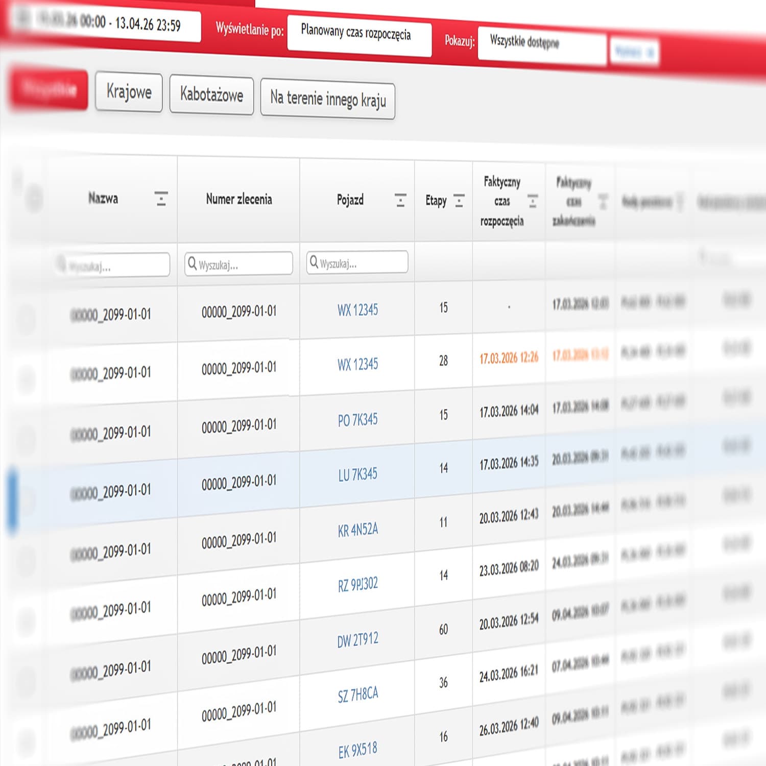Switch to the Krajowe tab
This screenshot has width=766, height=766.
(x=129, y=92)
